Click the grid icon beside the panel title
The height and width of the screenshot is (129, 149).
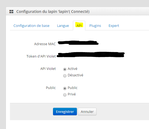11,12
